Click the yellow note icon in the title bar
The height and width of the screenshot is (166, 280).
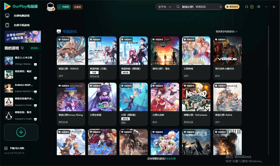252,7
